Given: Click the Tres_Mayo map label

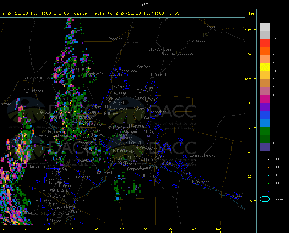Looking at the screenshot, I should click(116, 86).
